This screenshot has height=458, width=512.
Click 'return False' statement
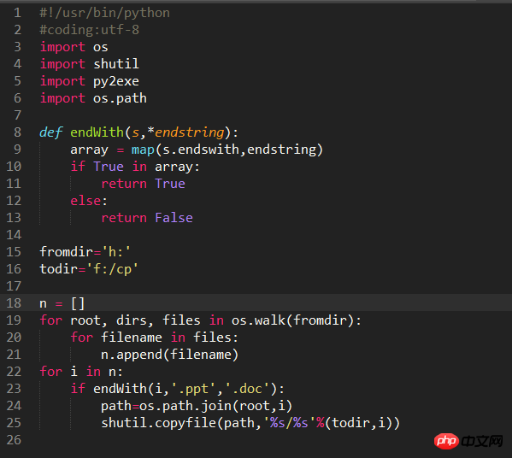[x=147, y=218]
